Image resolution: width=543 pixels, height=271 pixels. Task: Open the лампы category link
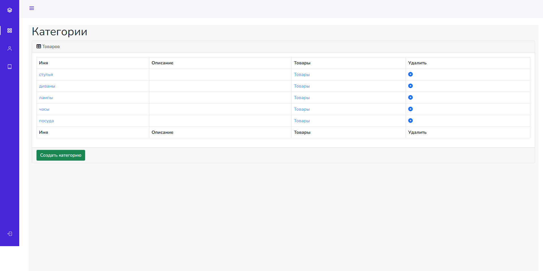pyautogui.click(x=46, y=98)
